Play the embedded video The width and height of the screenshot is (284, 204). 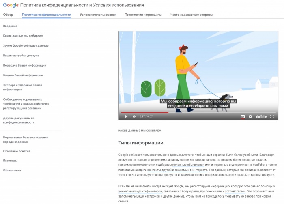[126, 116]
